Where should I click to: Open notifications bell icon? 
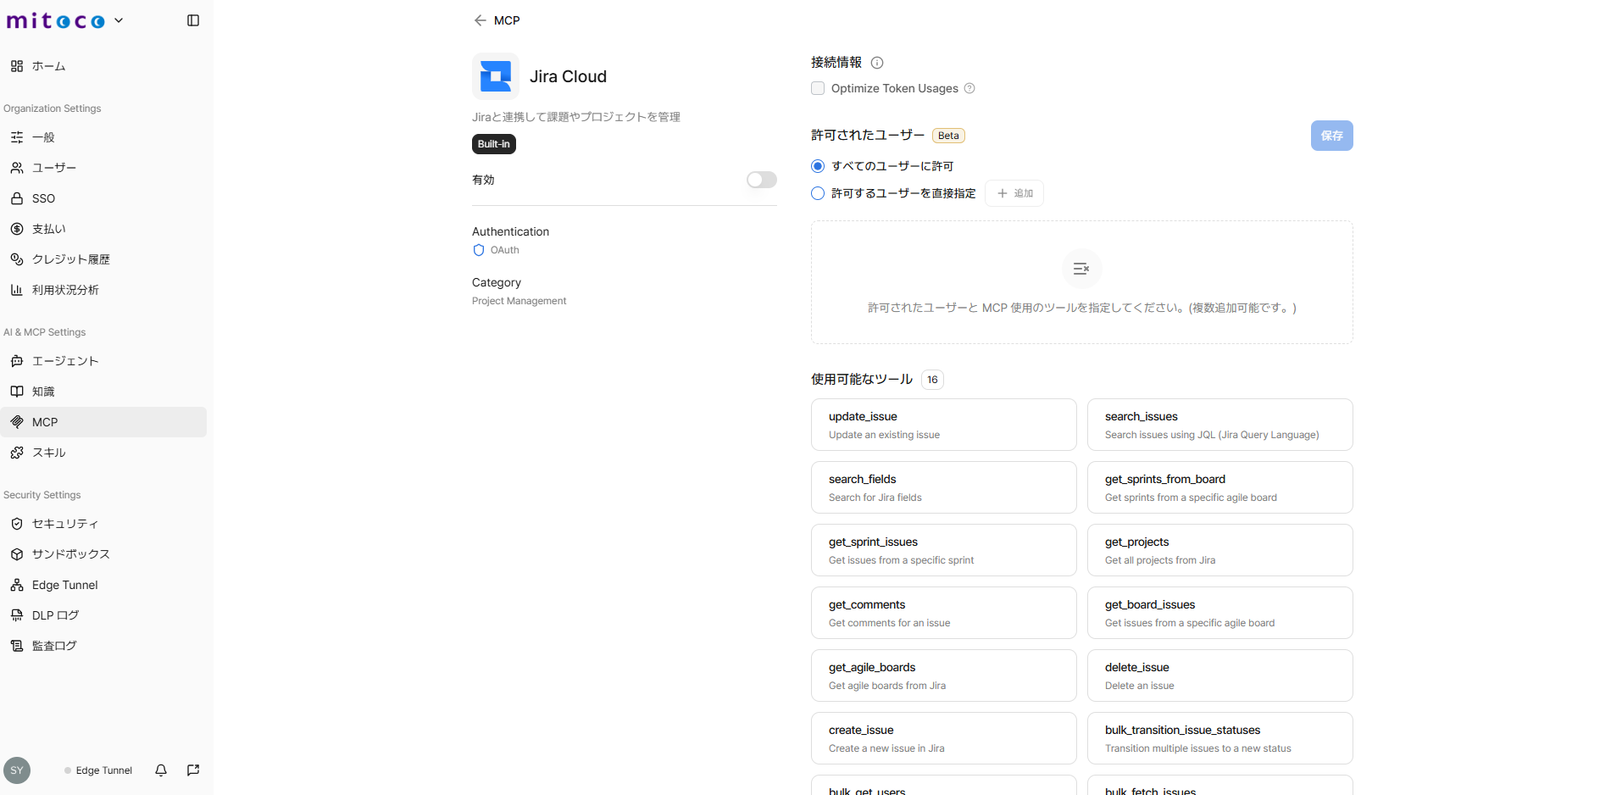161,770
